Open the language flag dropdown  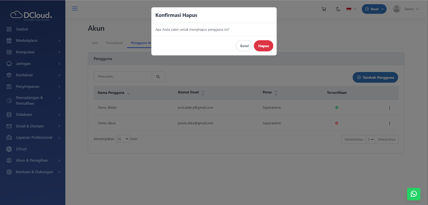[351, 9]
